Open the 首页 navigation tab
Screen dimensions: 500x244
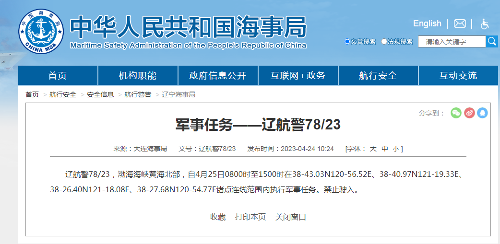click(58, 75)
